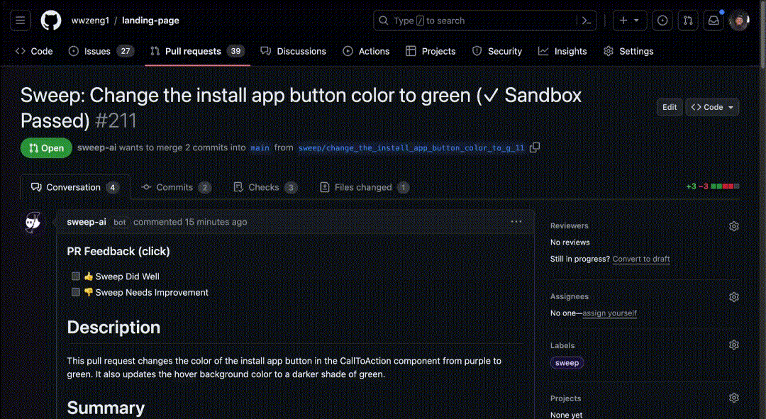The width and height of the screenshot is (766, 419).
Task: Click the search magnifier icon
Action: click(384, 21)
